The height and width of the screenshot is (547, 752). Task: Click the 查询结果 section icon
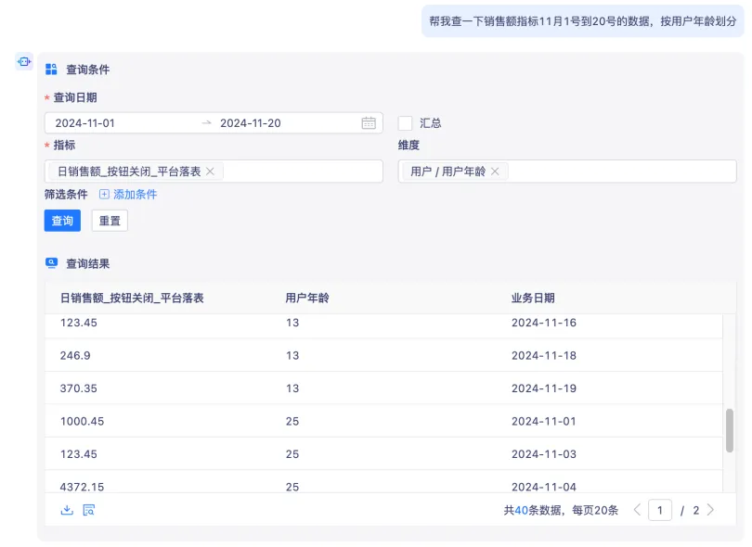[51, 263]
